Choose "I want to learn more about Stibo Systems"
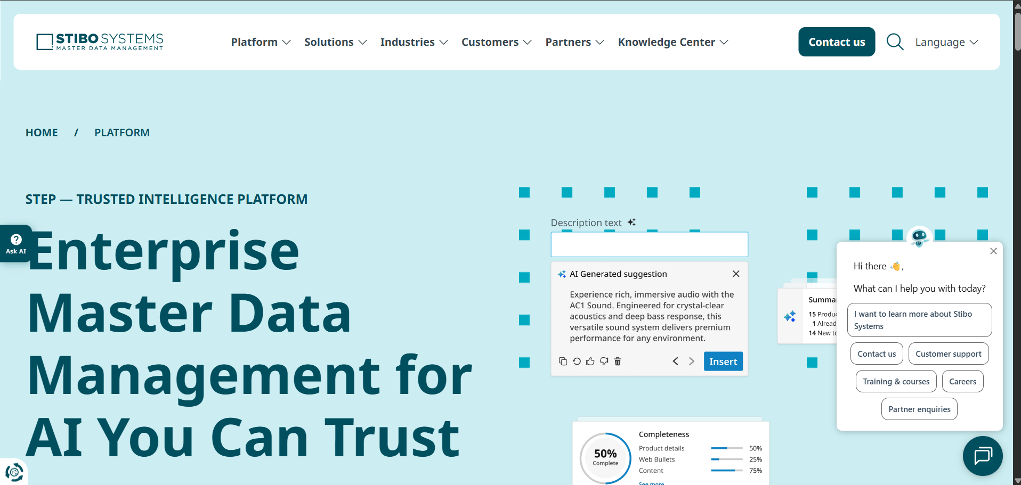 [919, 320]
